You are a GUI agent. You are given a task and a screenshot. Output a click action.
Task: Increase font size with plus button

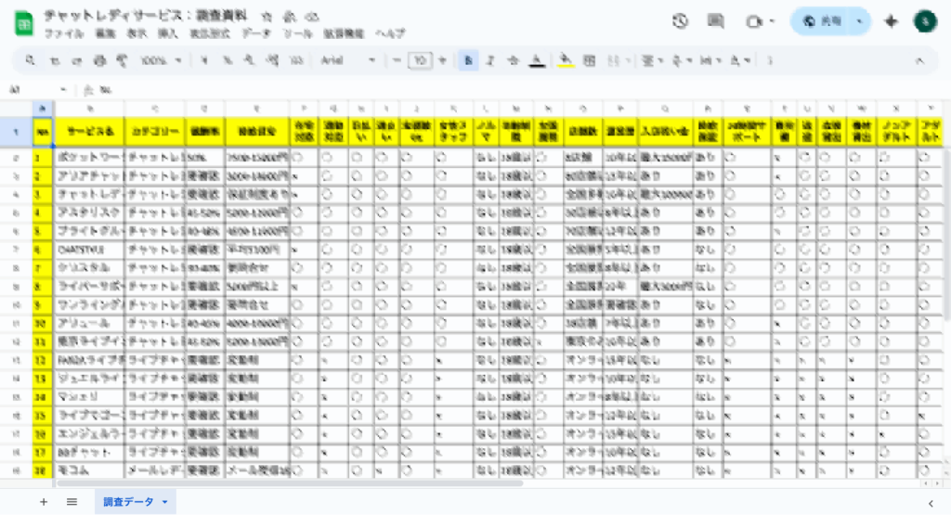click(443, 60)
